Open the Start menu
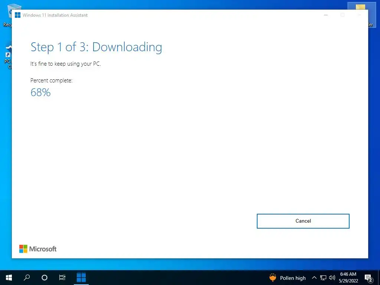 pyautogui.click(x=9, y=278)
